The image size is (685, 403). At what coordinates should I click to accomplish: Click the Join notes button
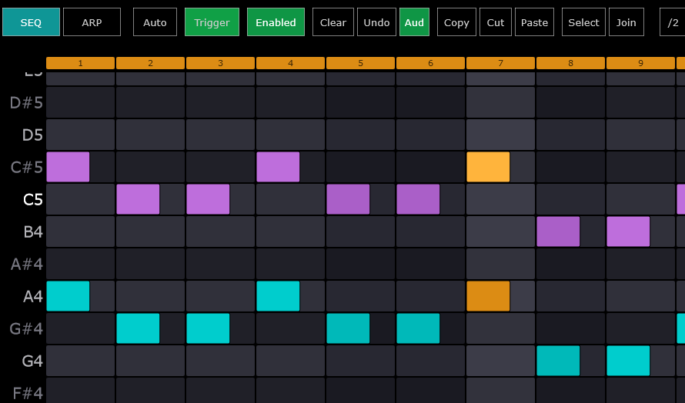pyautogui.click(x=627, y=22)
